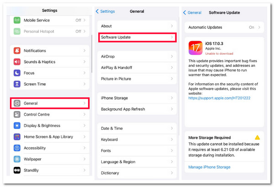Open the About row chevron
The image size is (274, 187).
172,26
